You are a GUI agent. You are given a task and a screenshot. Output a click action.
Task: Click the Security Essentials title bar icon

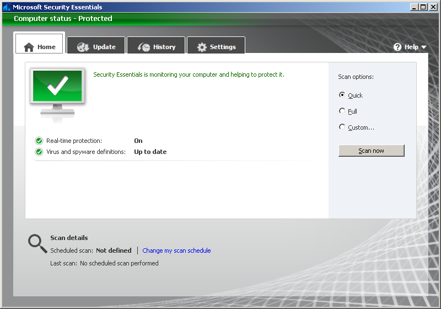7,7
